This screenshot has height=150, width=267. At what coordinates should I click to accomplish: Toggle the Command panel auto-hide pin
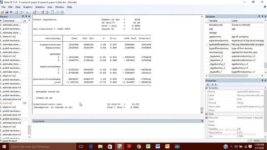click(202, 121)
